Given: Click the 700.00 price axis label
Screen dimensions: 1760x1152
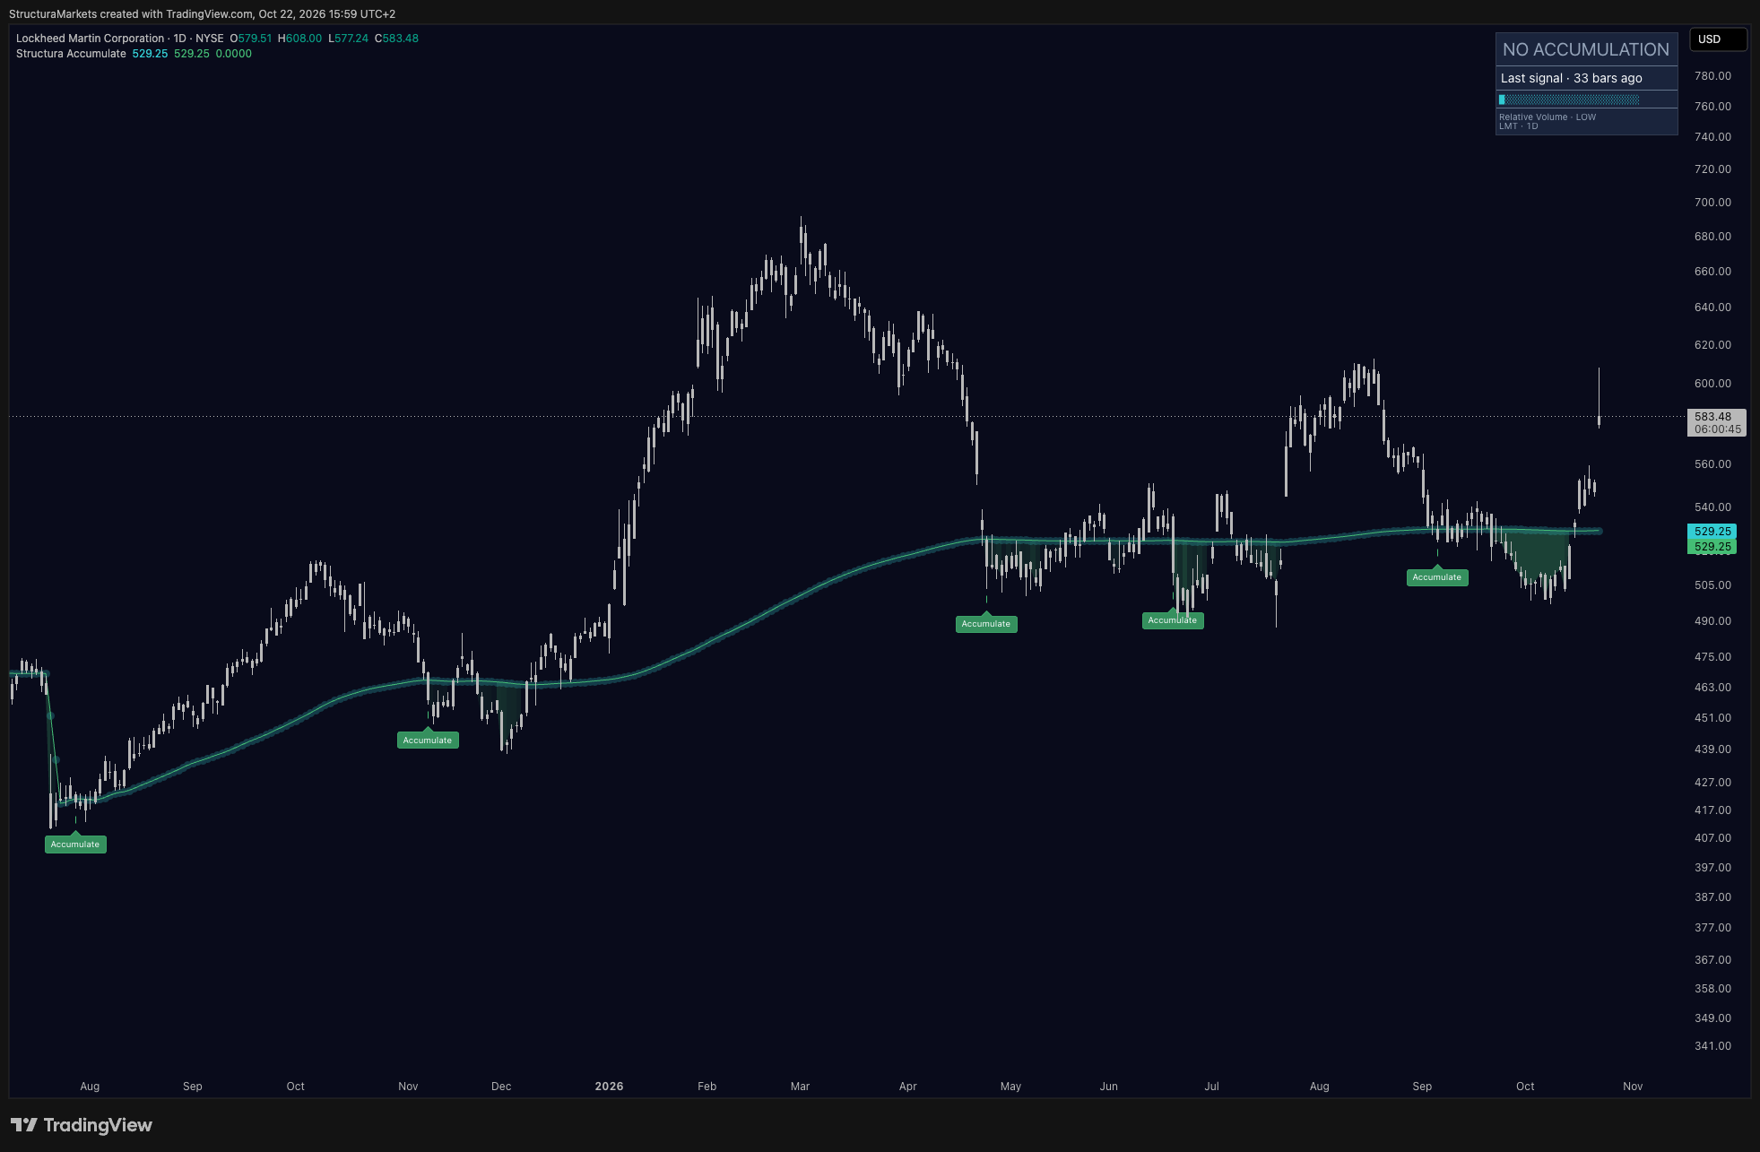Looking at the screenshot, I should click(x=1712, y=203).
